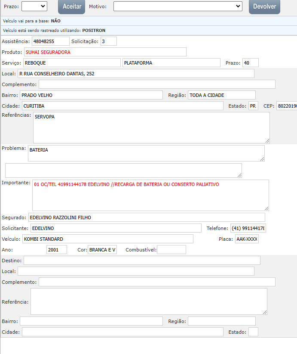Viewport: 297px width, 354px height.
Task: Click the Placa field AAK-XXXX
Action: pos(247,239)
